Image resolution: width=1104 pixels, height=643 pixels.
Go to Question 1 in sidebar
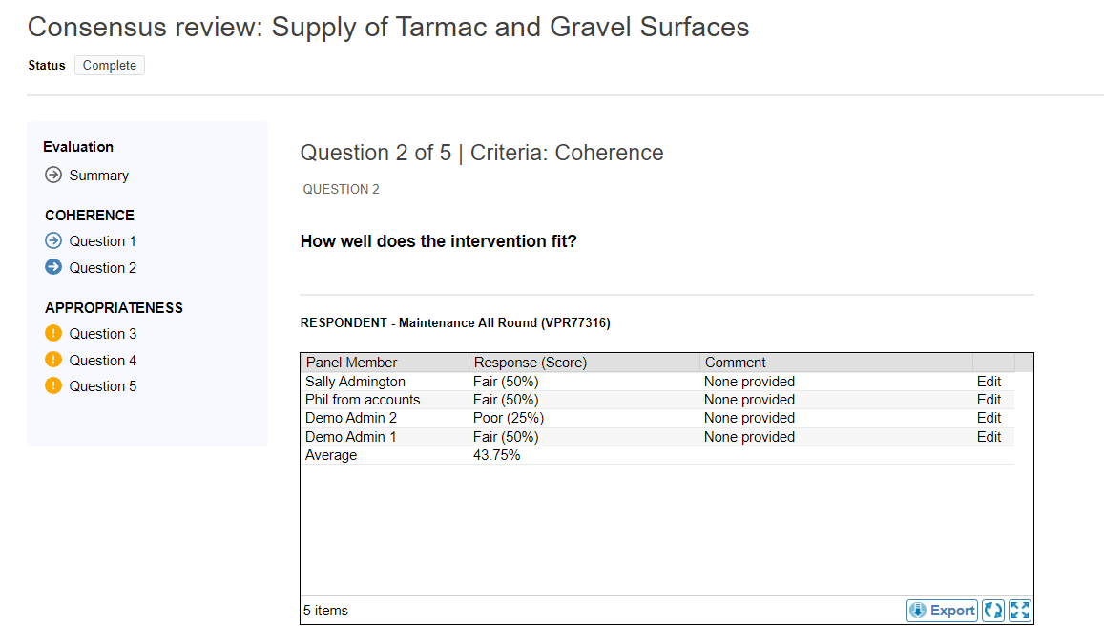102,241
